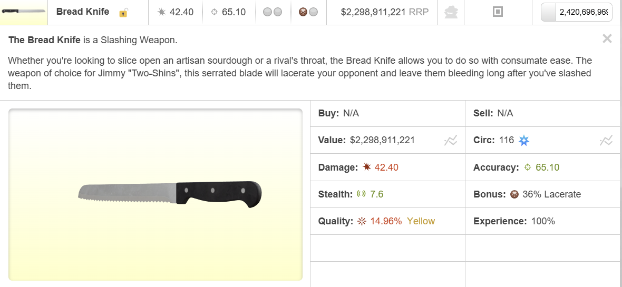The image size is (622, 287).
Task: Click the Quality starburst icon
Action: [x=362, y=221]
